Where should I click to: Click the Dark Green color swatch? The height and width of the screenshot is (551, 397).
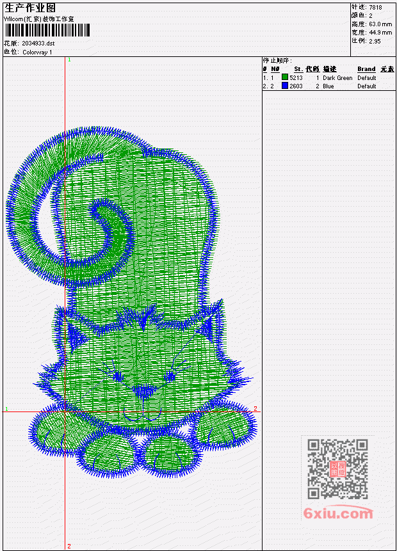tap(285, 77)
